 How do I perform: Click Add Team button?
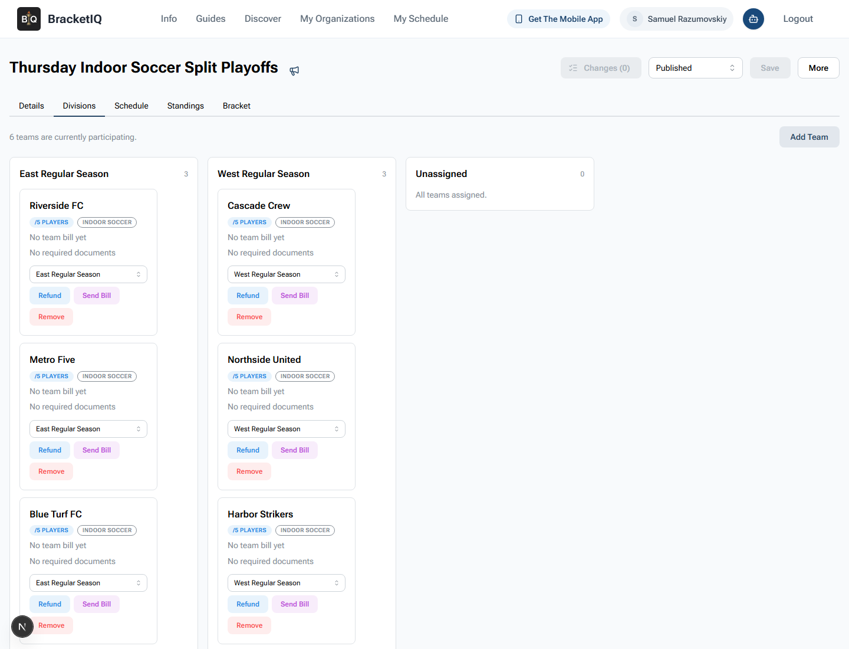pos(809,137)
